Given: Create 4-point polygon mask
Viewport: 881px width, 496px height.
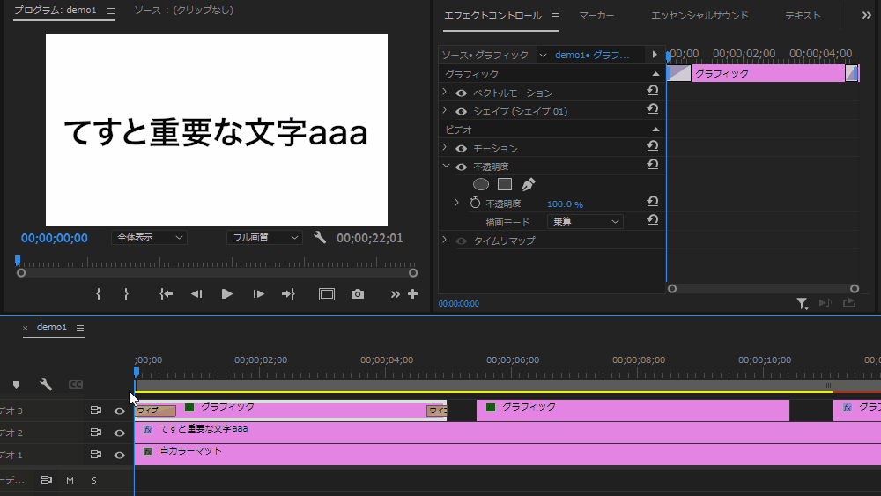Looking at the screenshot, I should coord(505,184).
